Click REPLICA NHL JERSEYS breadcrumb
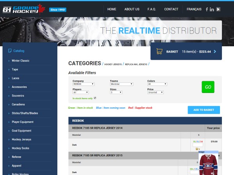The height and width of the screenshot is (175, 234). (136, 64)
